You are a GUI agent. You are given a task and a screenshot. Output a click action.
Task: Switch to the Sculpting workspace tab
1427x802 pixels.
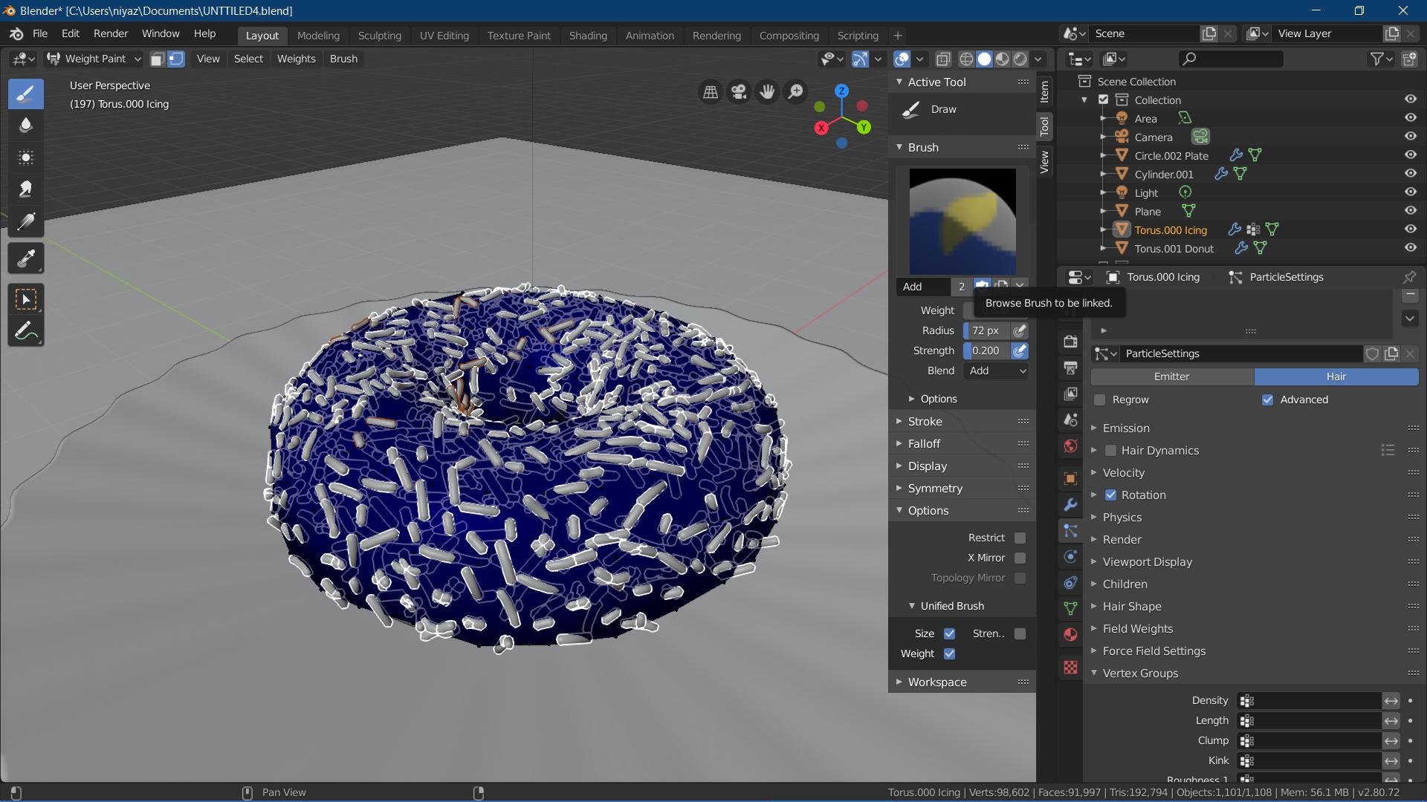(379, 35)
